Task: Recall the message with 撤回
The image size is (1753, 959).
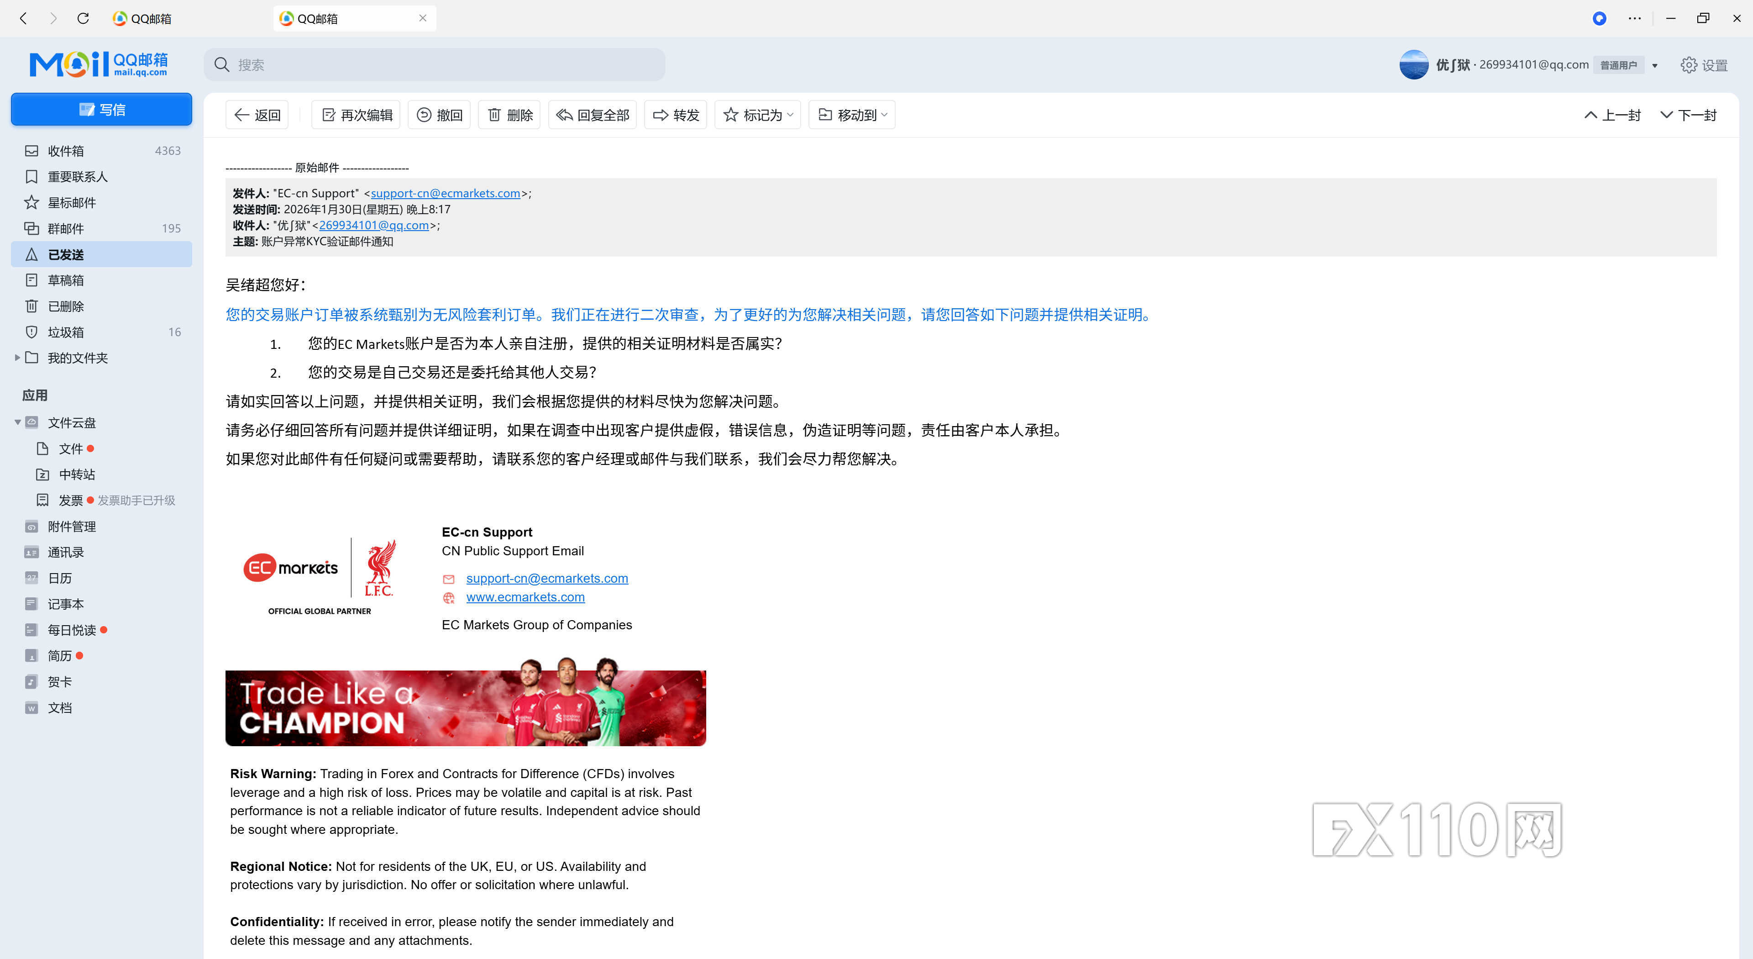Action: pos(439,115)
